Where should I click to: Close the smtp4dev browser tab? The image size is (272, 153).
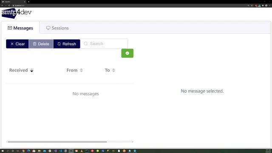coord(25,2)
